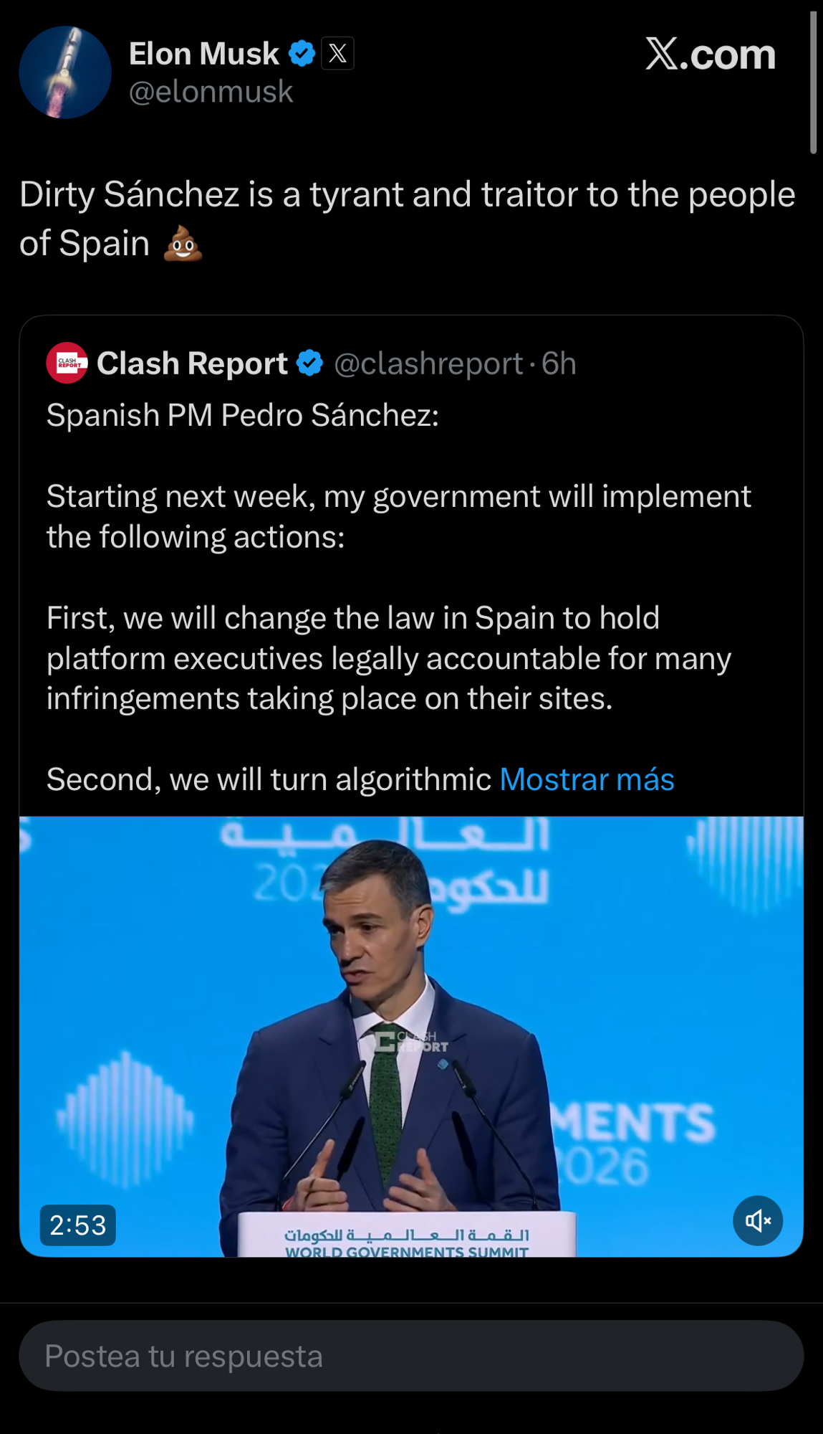The width and height of the screenshot is (823, 1434).
Task: Open the Elon Musk display name
Action: [x=204, y=54]
